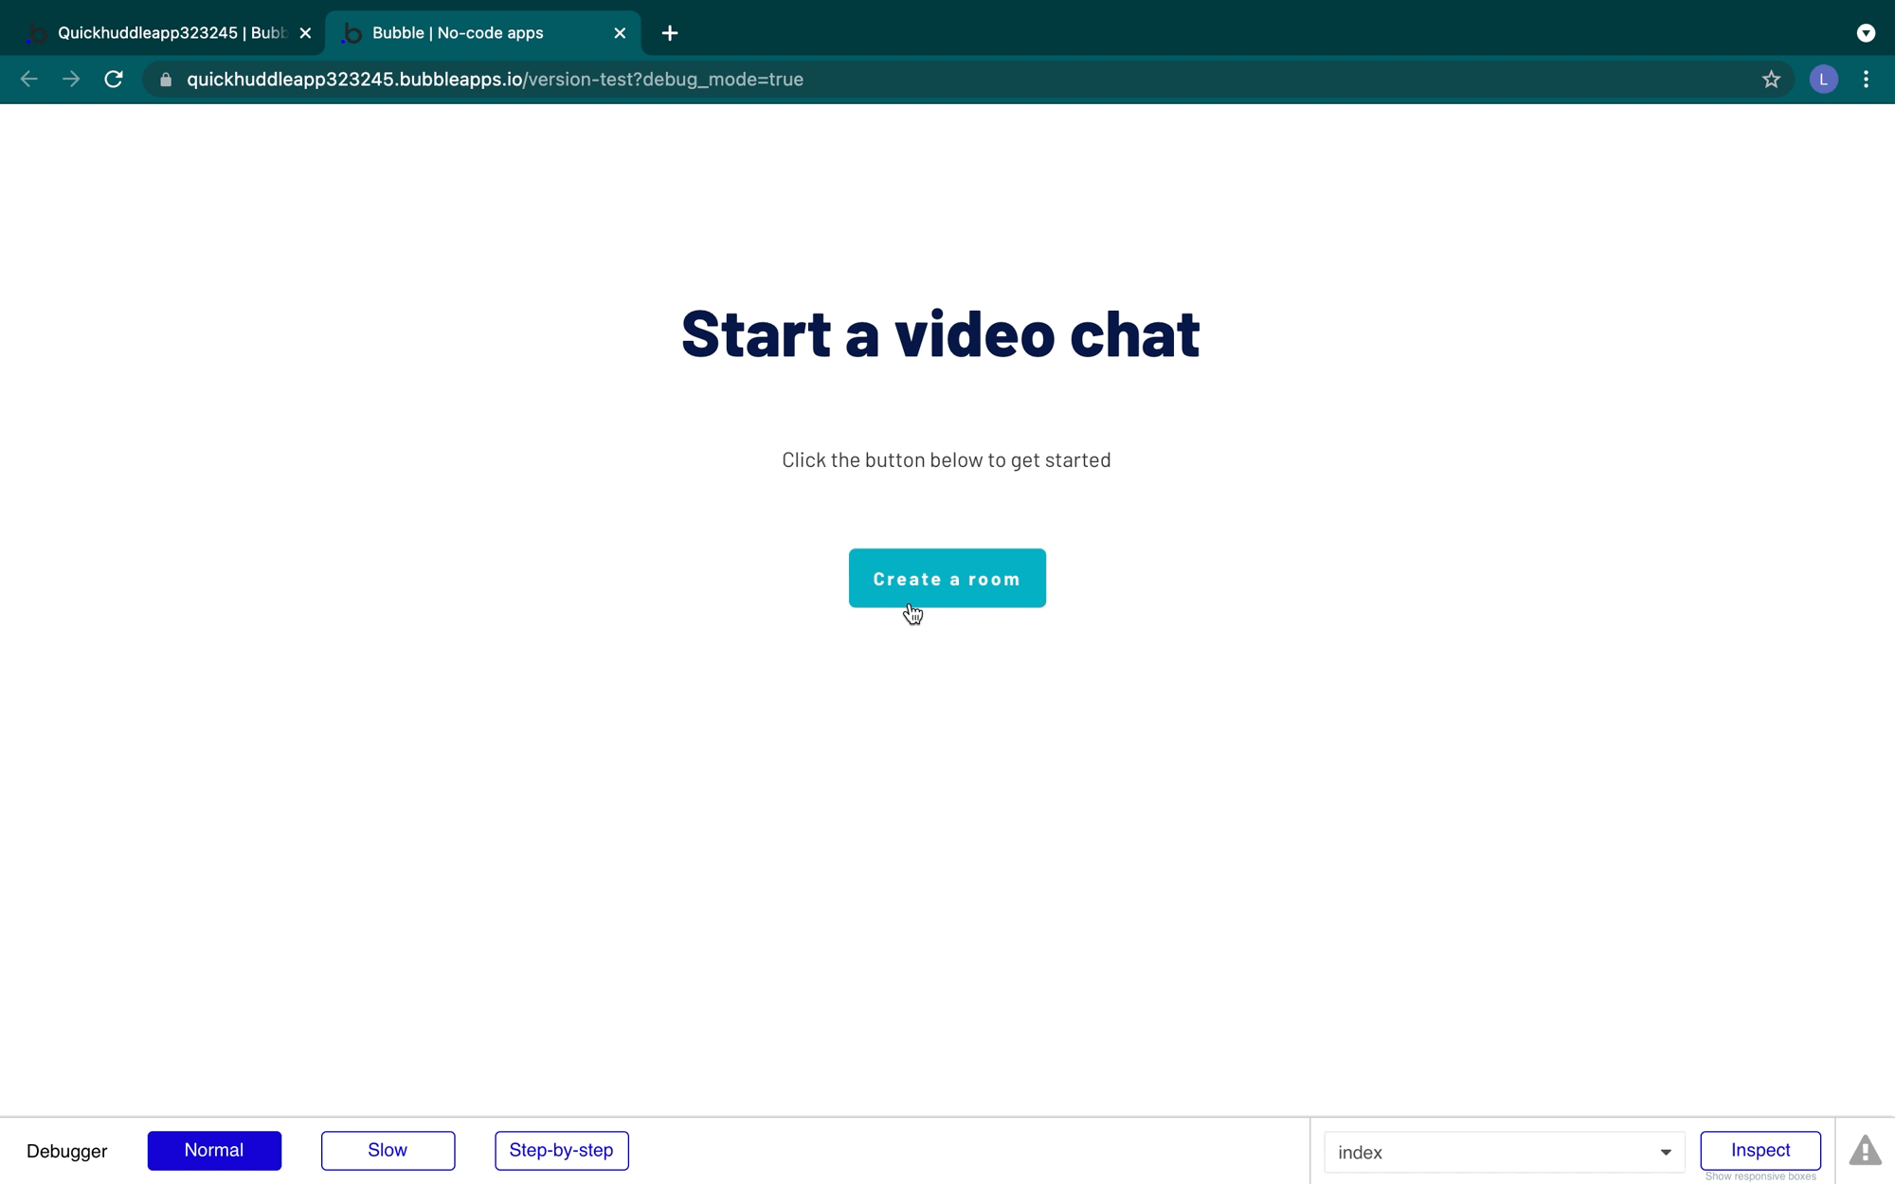Open the profile avatar labeled L
Image resolution: width=1895 pixels, height=1184 pixels.
coord(1823,80)
